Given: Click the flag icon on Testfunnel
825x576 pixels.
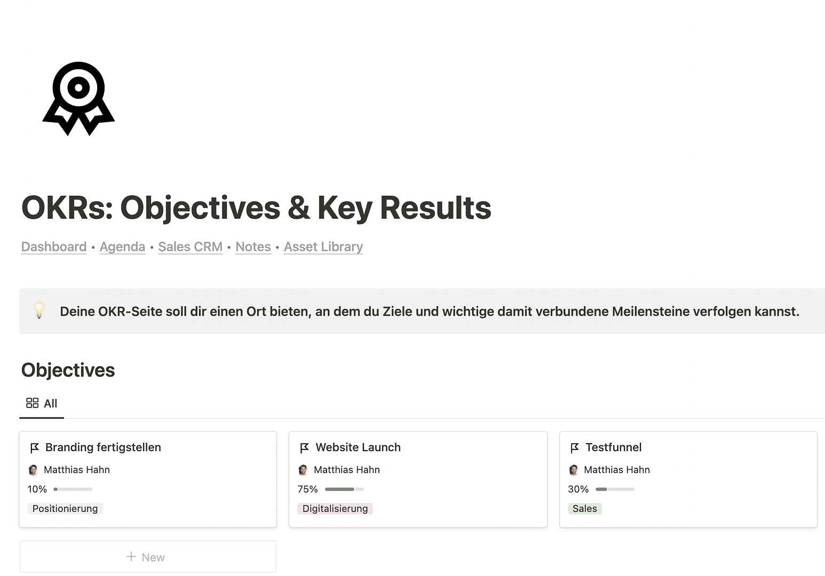Looking at the screenshot, I should [575, 448].
